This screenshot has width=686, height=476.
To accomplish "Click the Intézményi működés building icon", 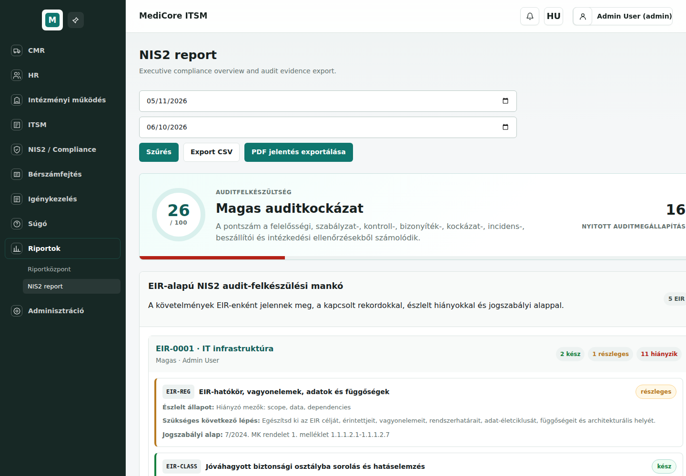I will (x=17, y=100).
